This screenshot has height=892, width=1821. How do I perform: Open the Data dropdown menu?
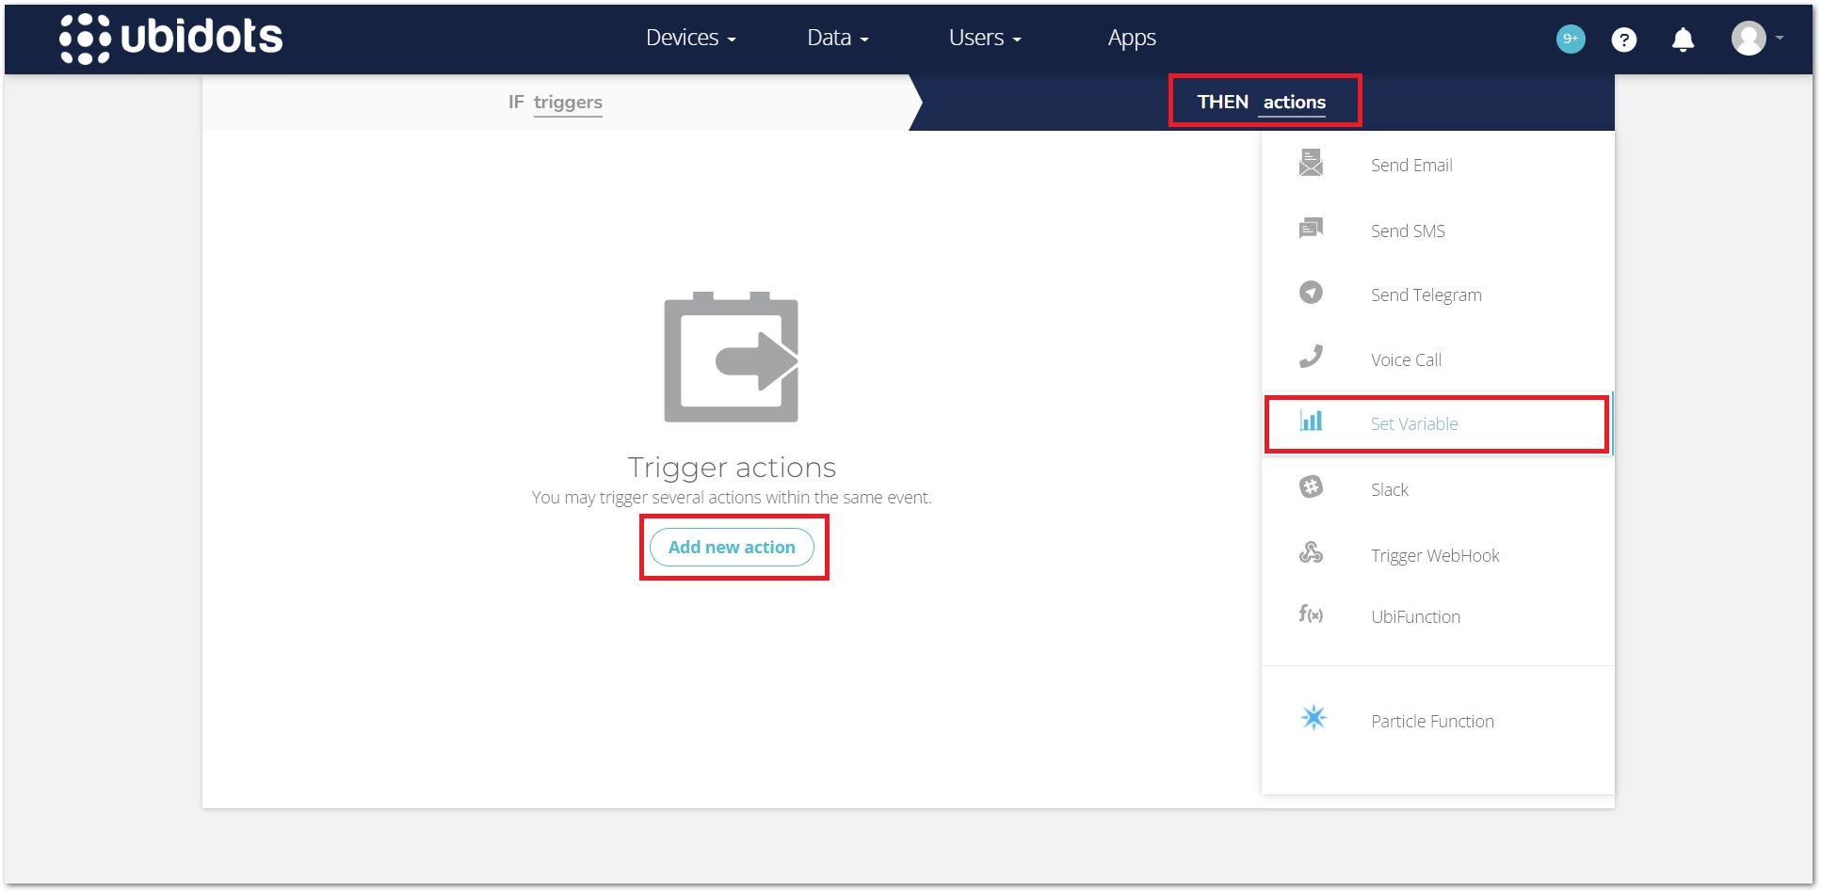837,38
